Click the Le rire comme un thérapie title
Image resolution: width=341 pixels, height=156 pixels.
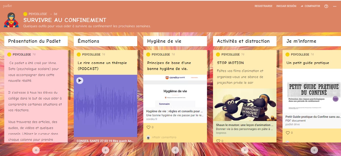tap(102, 66)
